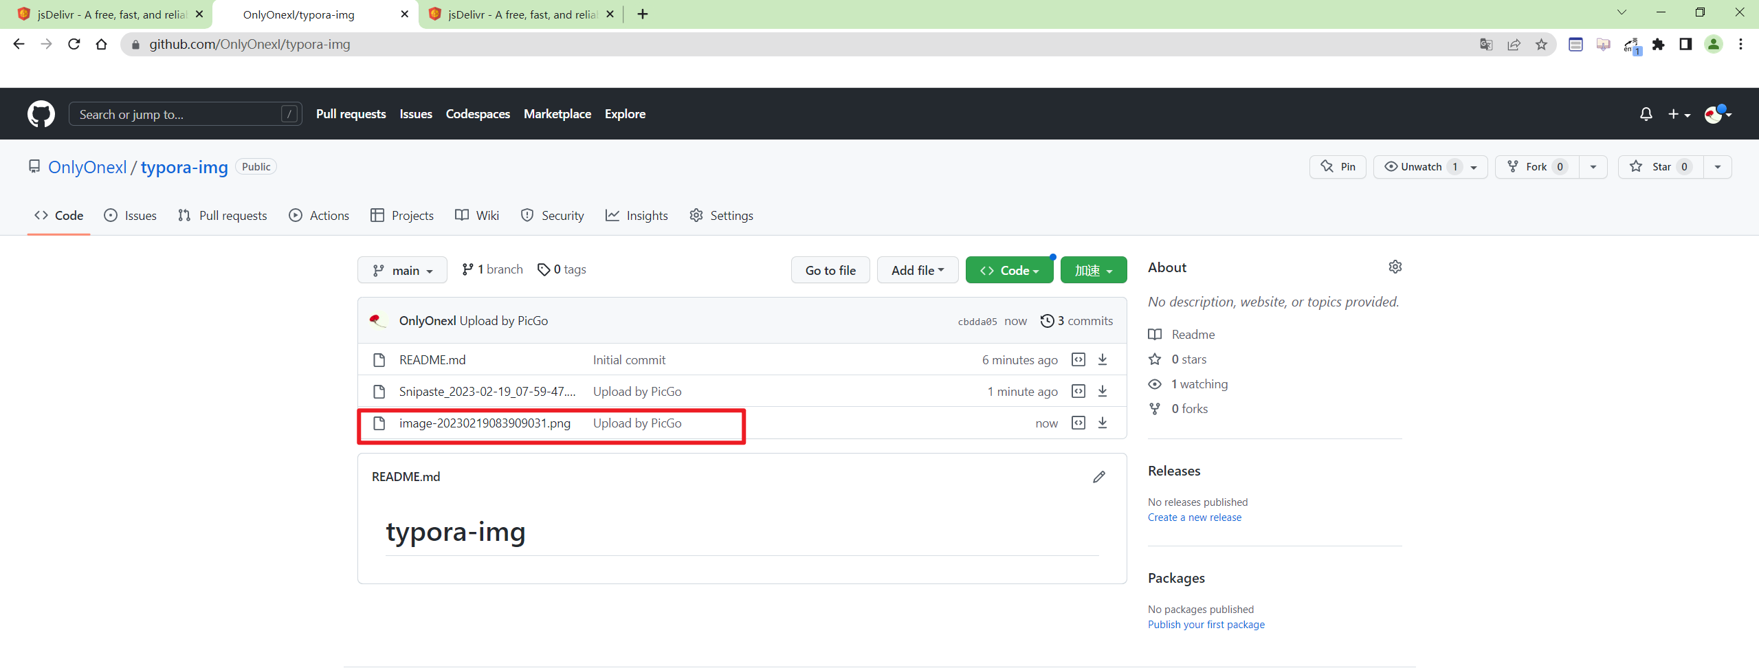Bookmark this page with star icon
The image size is (1759, 668).
[1541, 45]
